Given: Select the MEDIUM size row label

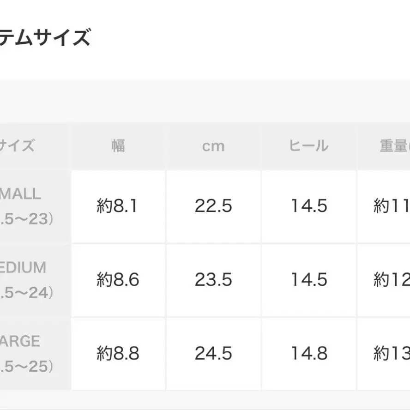Looking at the screenshot, I should tap(23, 279).
